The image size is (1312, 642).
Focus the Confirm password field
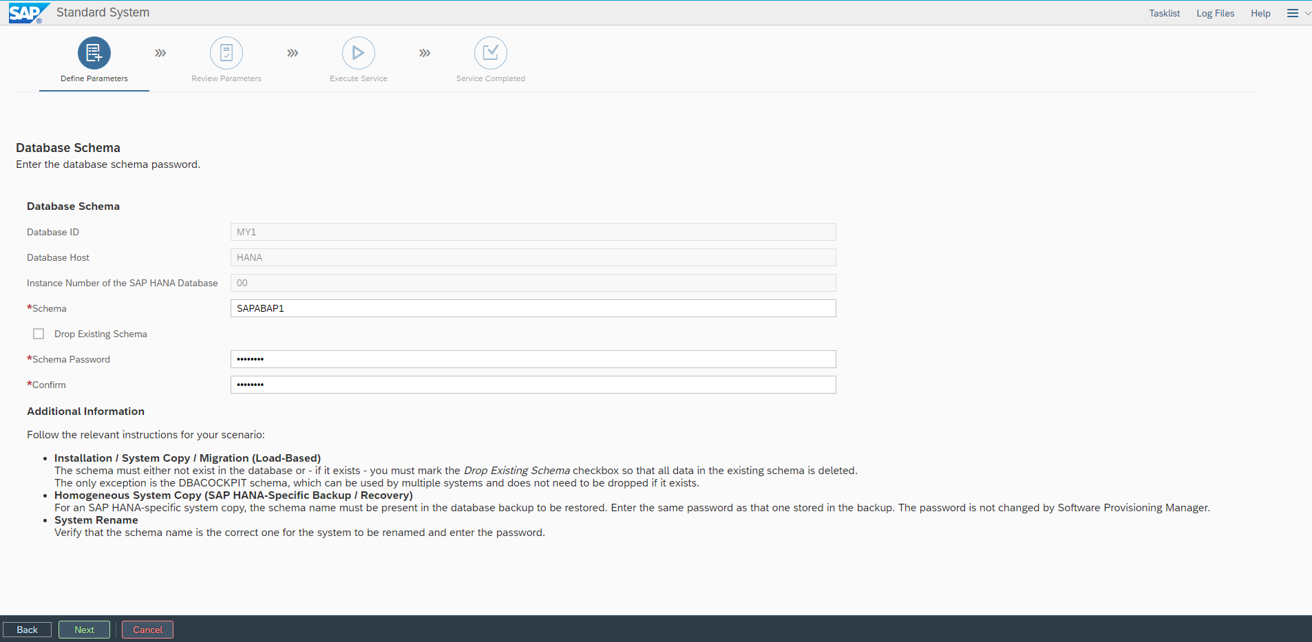coord(533,385)
